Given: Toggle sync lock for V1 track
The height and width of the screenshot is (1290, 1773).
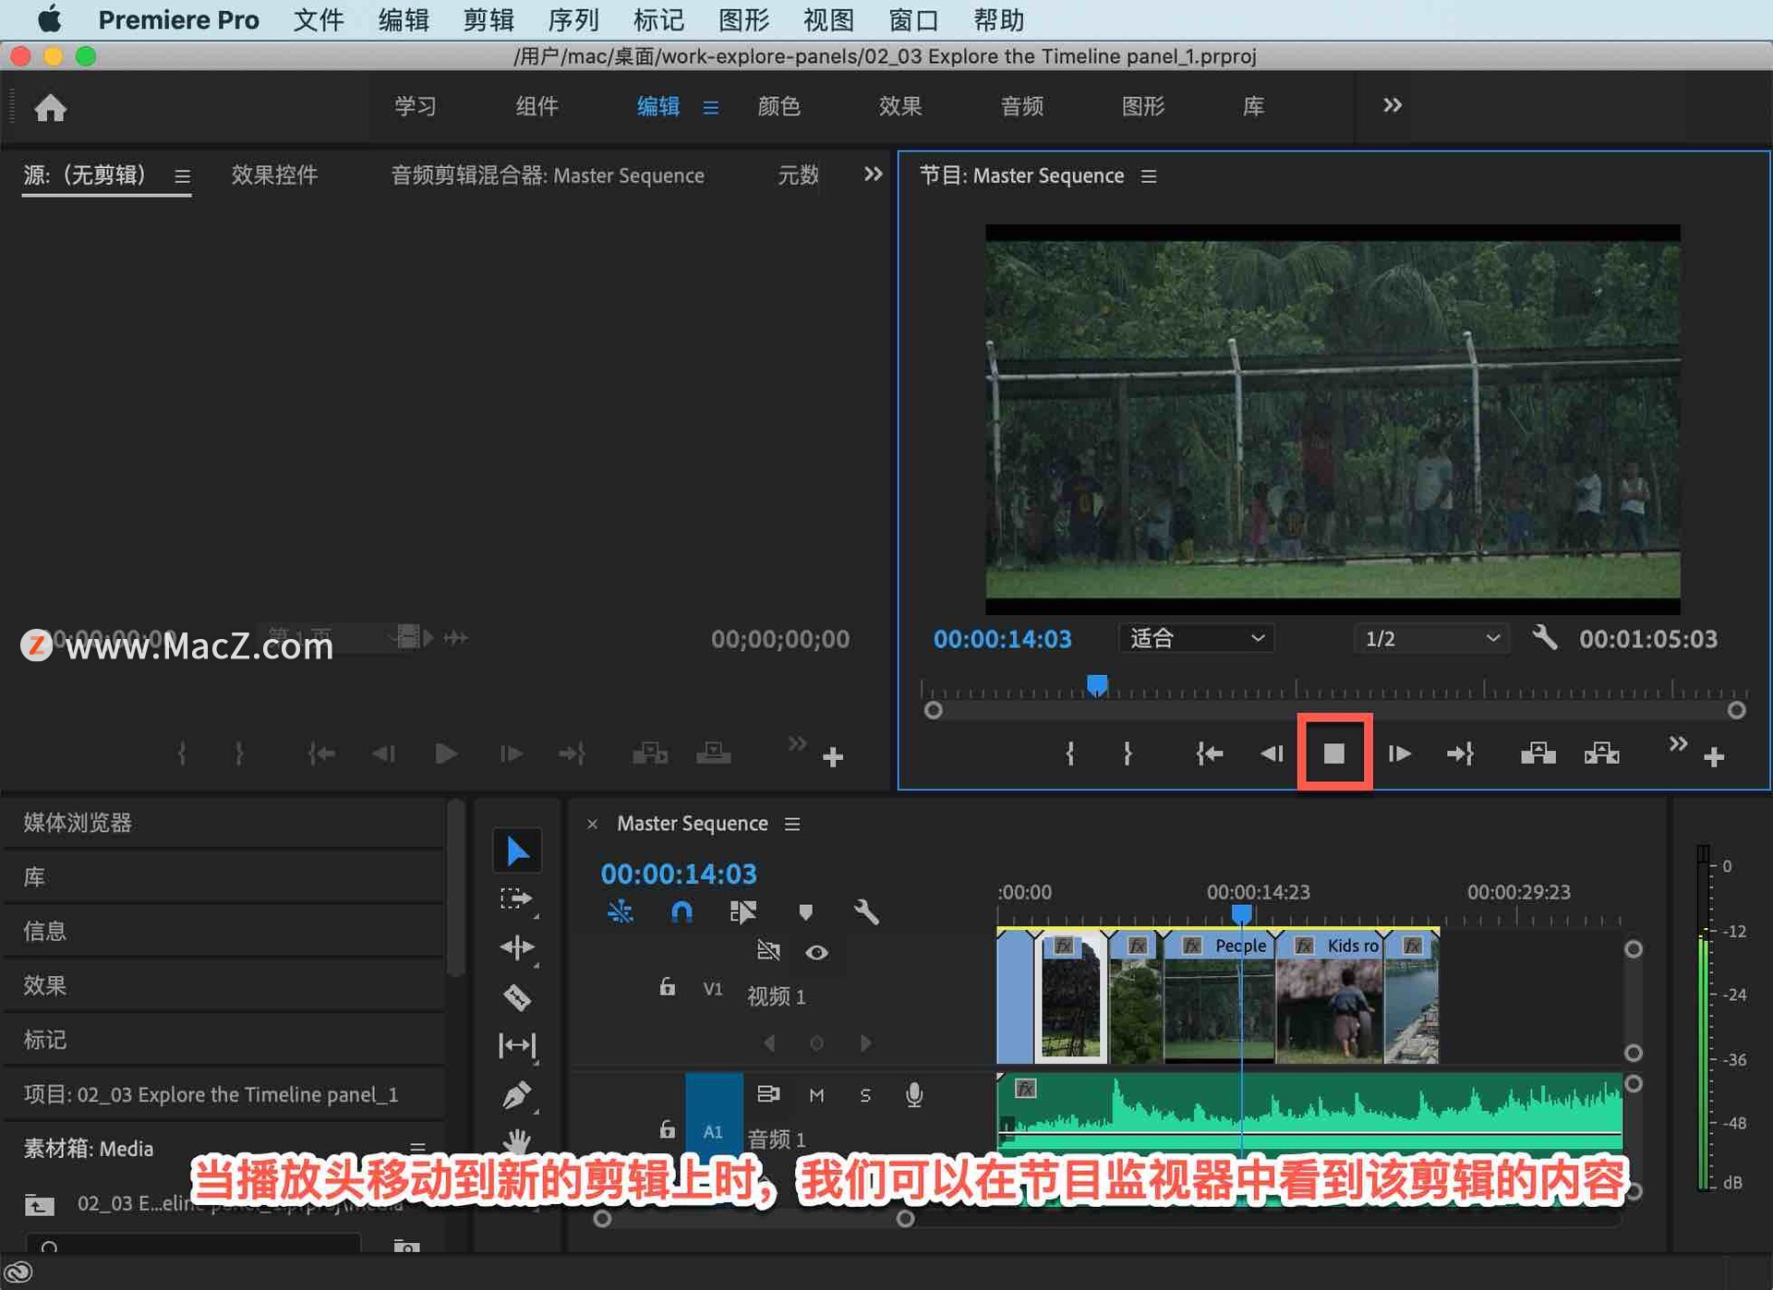Looking at the screenshot, I should coord(768,950).
